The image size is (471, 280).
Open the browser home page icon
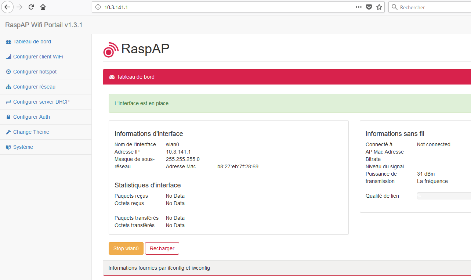tap(43, 7)
